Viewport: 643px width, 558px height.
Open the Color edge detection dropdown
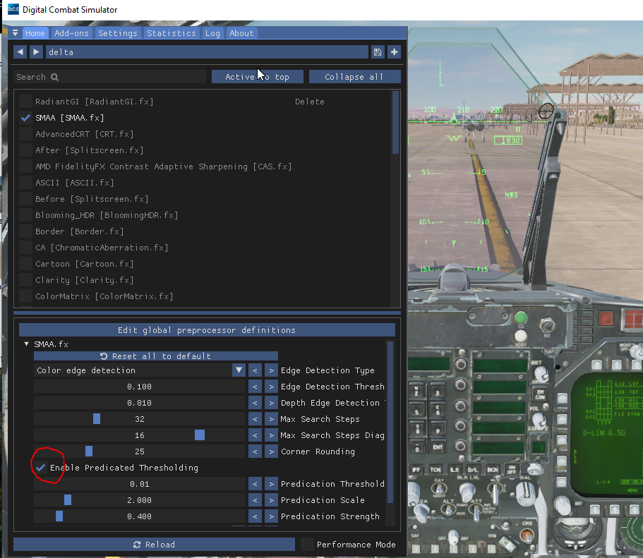[140, 370]
